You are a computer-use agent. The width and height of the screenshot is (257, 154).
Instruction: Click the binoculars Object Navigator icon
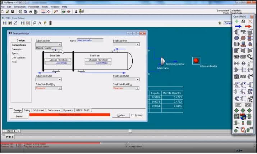tap(31, 11)
